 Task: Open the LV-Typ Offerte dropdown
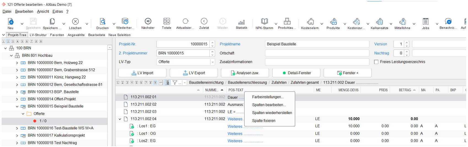[x=212, y=62]
